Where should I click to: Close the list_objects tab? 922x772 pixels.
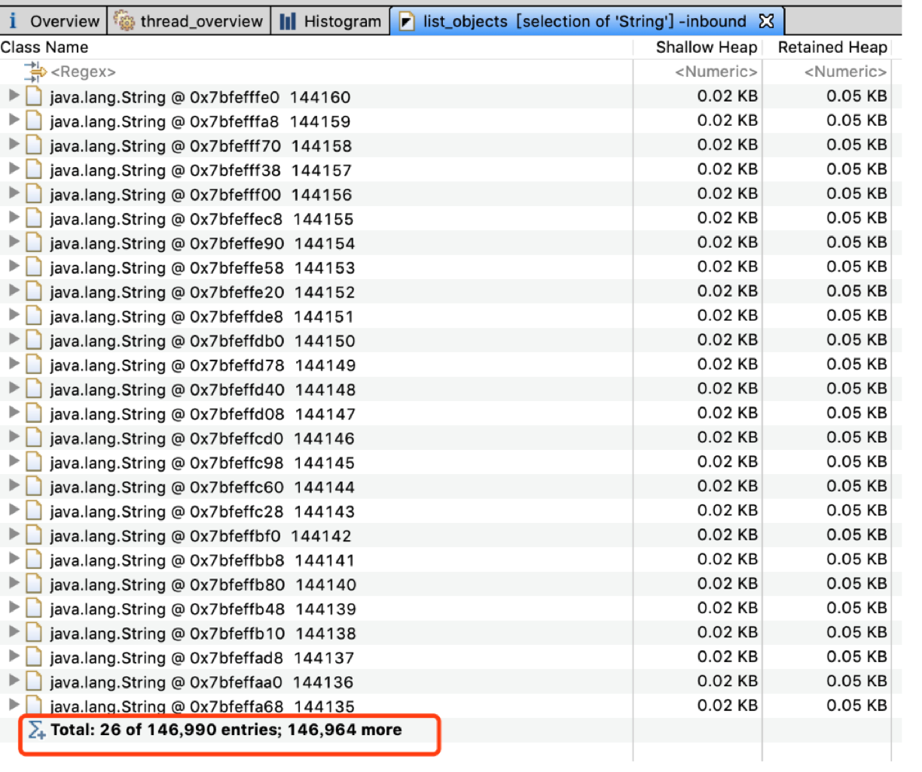coord(766,21)
